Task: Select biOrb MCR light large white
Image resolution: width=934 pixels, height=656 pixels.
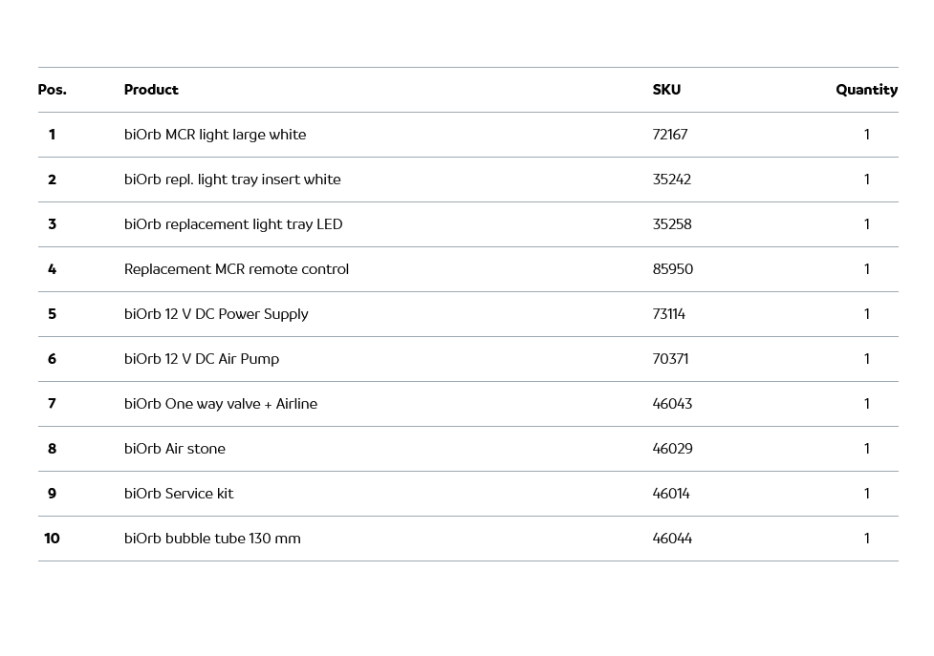Action: tap(215, 135)
